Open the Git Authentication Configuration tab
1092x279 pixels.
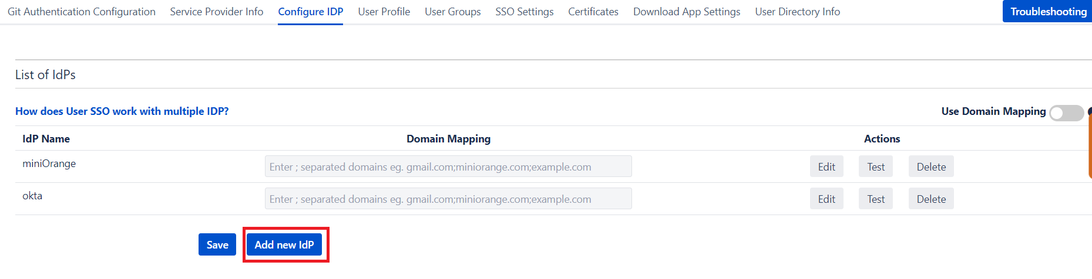pyautogui.click(x=82, y=12)
